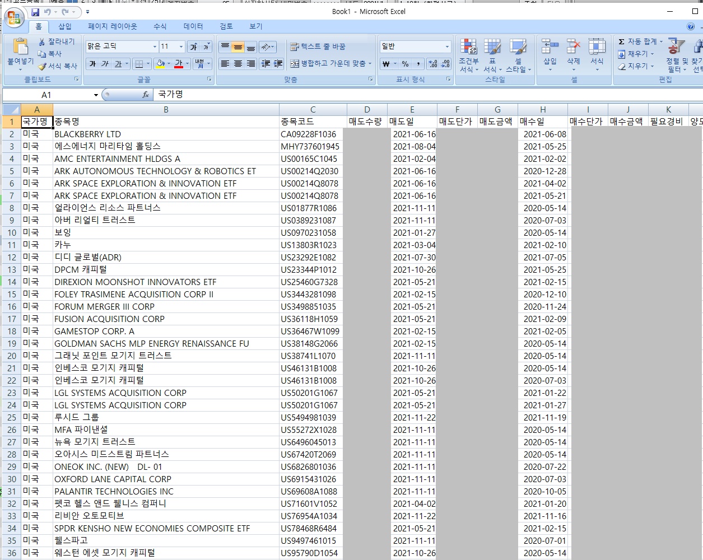
Task: Open Format as Table 표 서식
Action: [492, 55]
